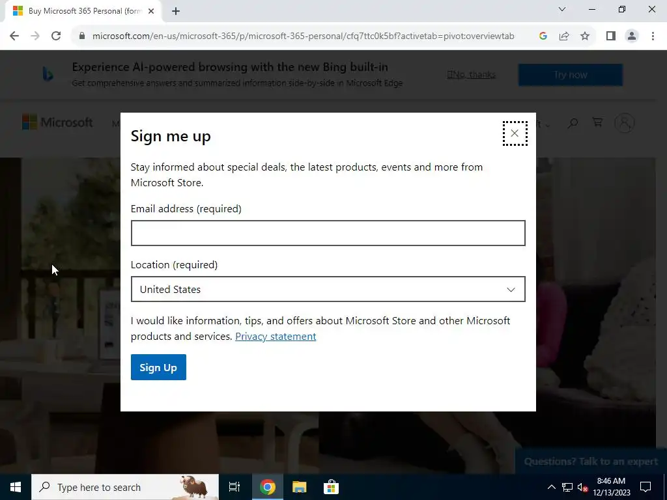This screenshot has width=667, height=500.
Task: Open the Microsoft account sign-in icon
Action: coord(625,123)
